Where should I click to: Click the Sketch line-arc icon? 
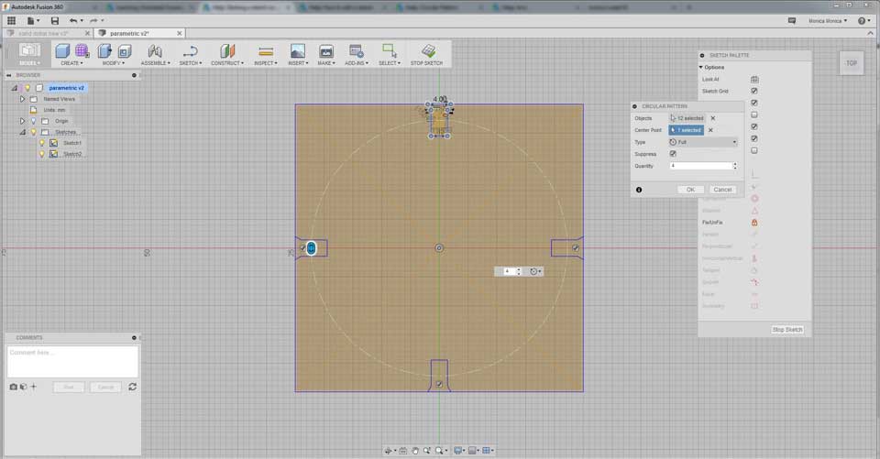coord(191,51)
